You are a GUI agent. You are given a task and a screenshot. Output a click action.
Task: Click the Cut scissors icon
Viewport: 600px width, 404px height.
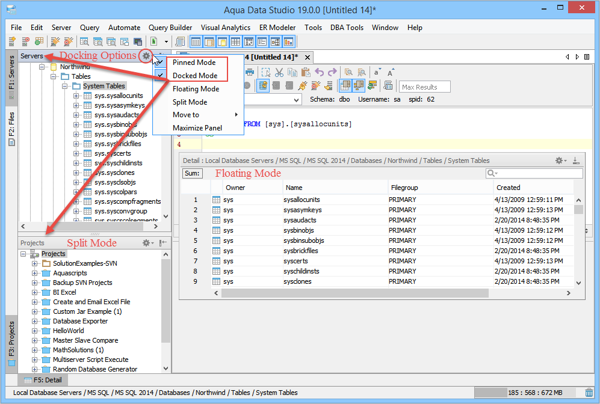point(279,72)
